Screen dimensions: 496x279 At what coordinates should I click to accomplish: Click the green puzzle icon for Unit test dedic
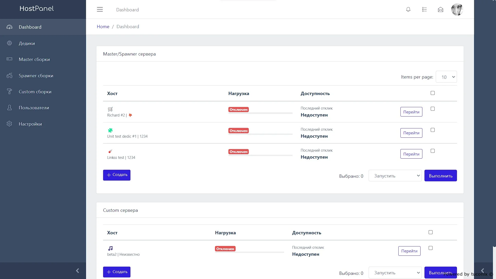tap(110, 130)
